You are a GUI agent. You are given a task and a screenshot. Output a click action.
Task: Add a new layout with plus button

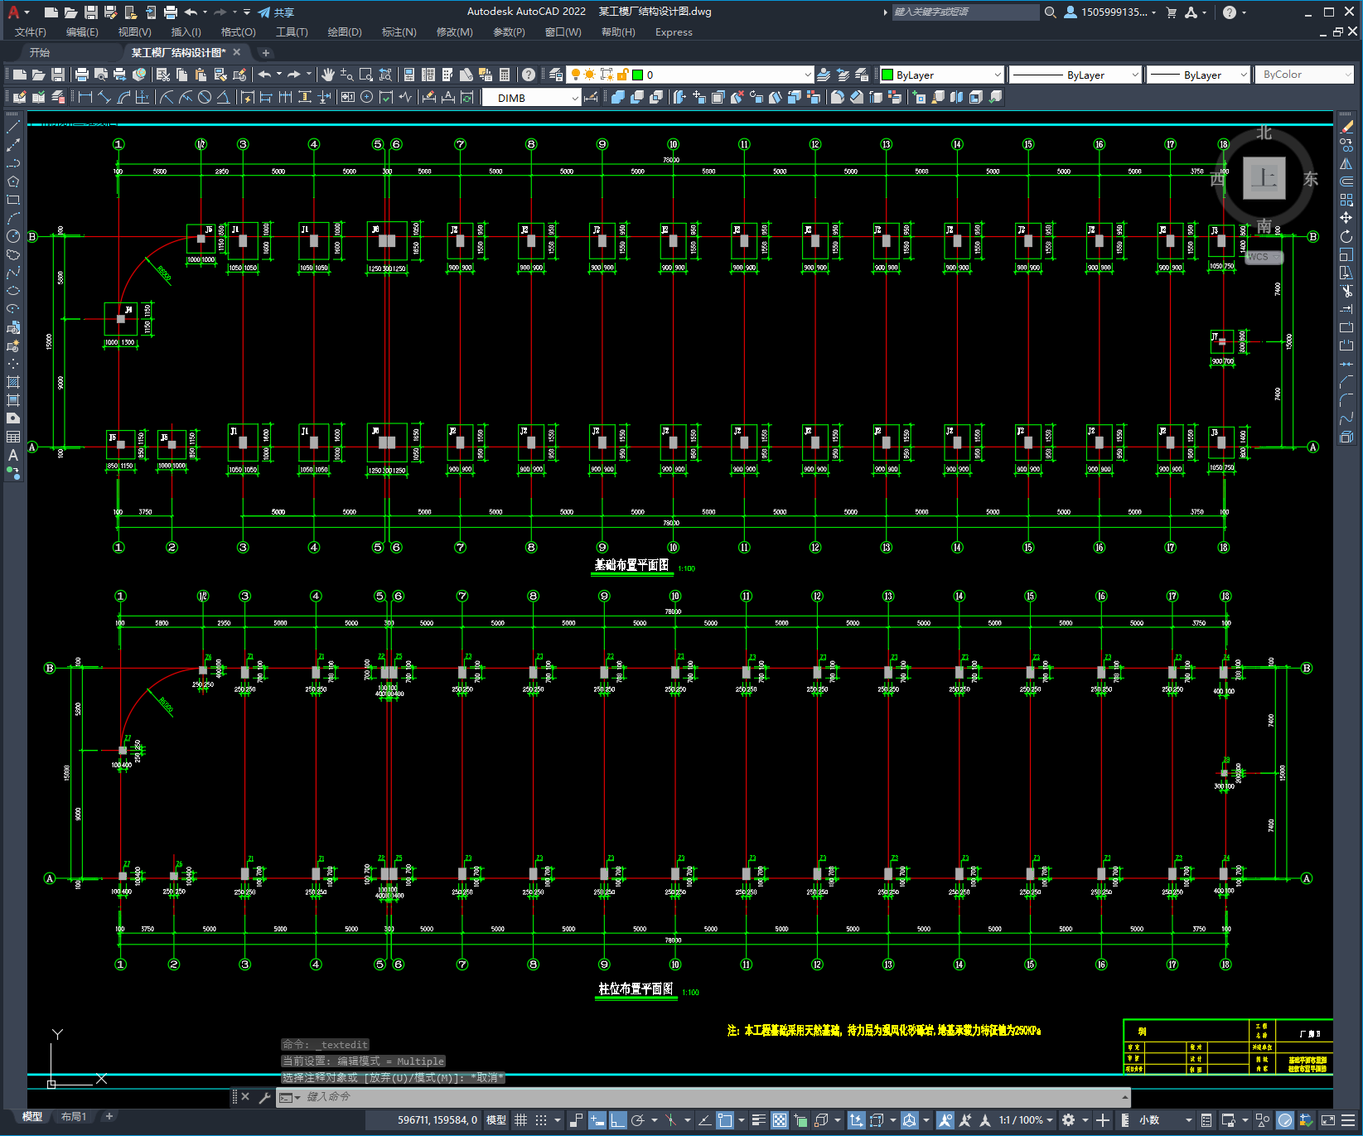[x=109, y=1117]
